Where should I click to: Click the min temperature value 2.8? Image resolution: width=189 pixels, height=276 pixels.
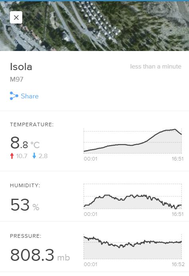[x=43, y=156]
